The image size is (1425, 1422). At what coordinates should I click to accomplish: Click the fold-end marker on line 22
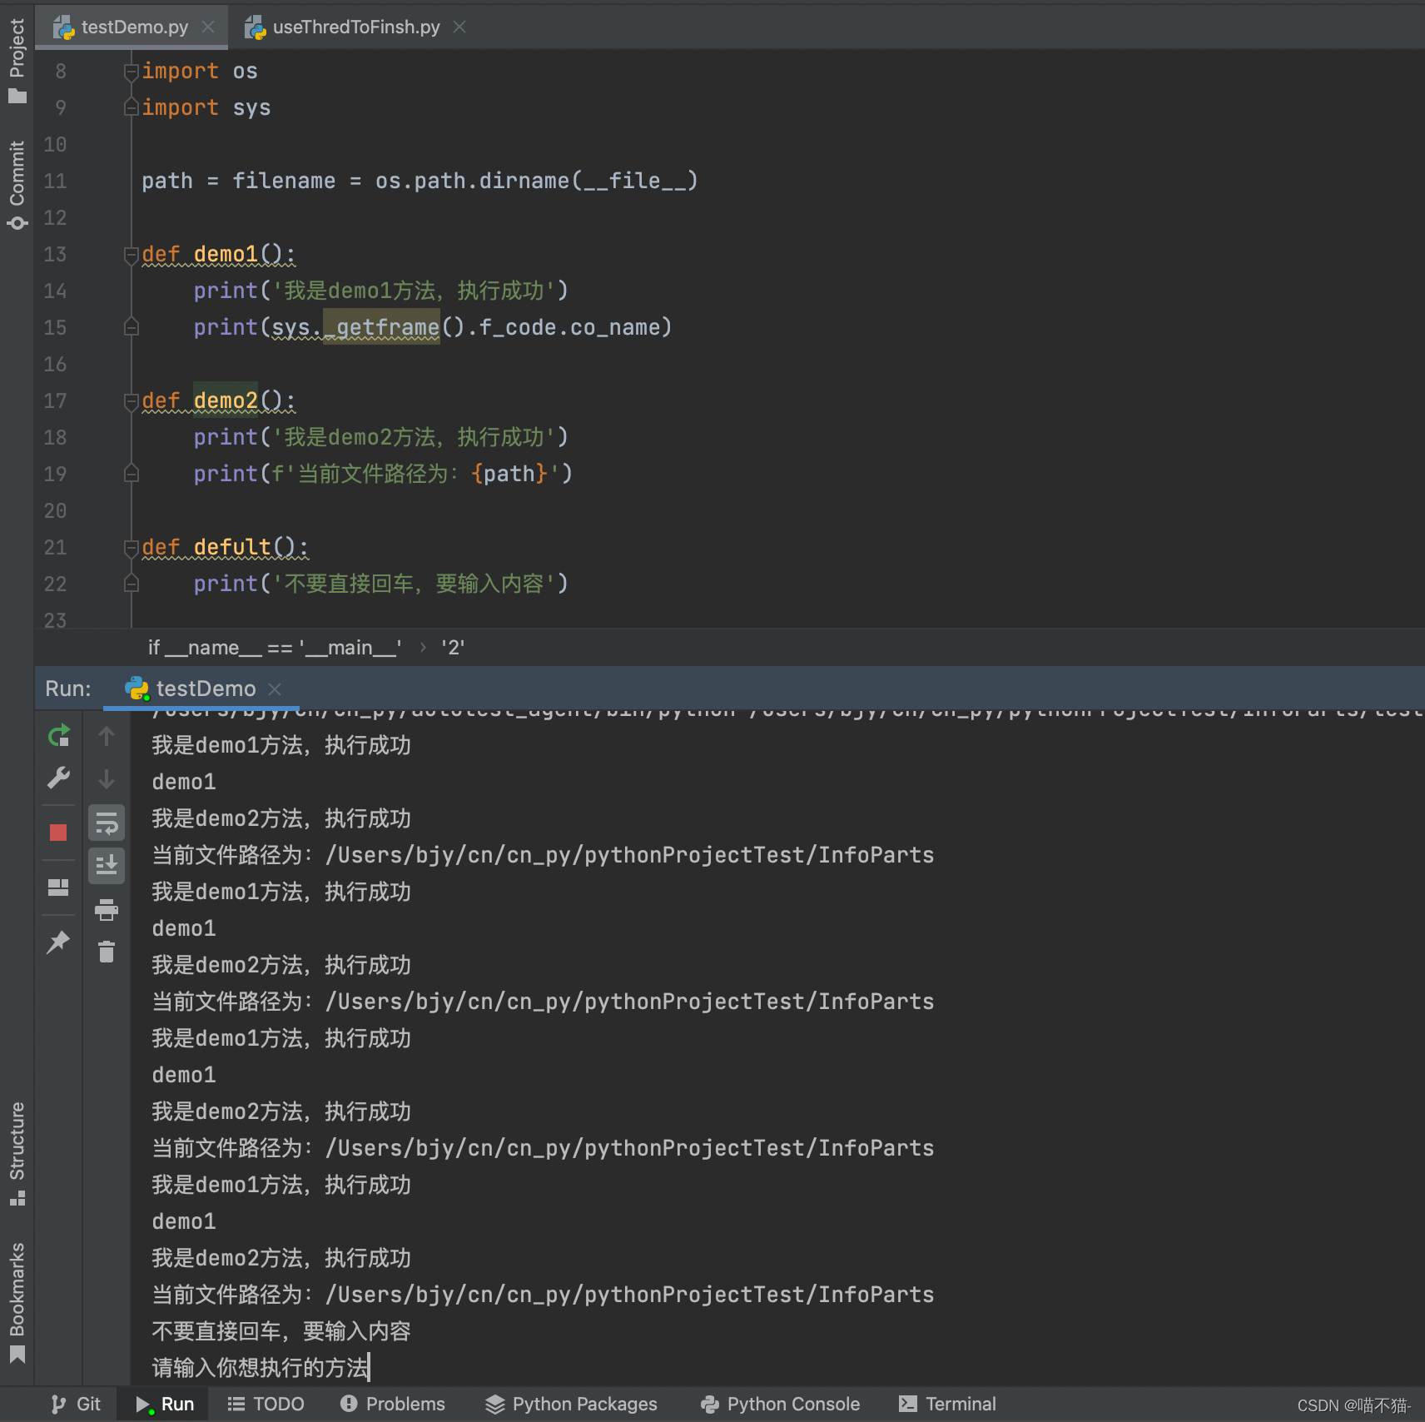pos(131,584)
